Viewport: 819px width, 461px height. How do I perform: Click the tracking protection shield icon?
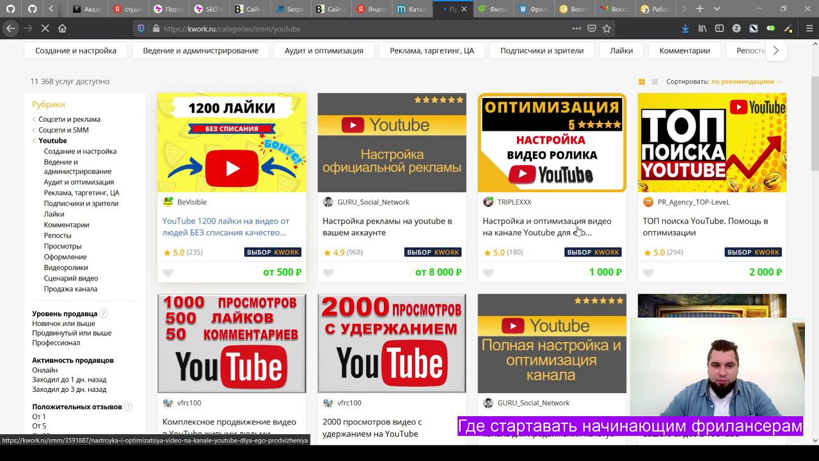(x=141, y=28)
